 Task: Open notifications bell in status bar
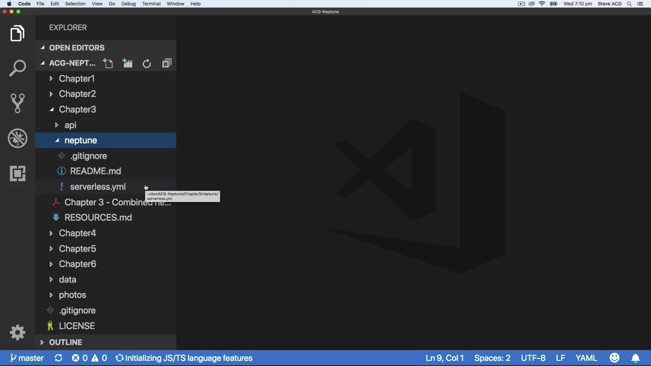(636, 358)
